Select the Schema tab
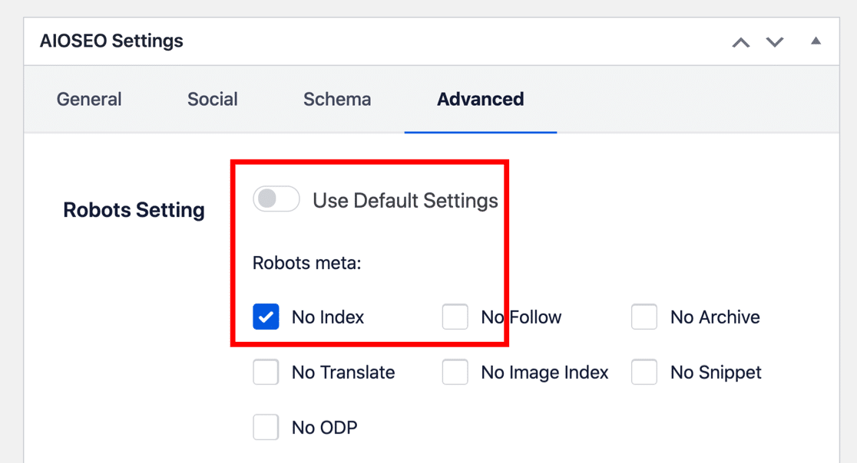The width and height of the screenshot is (857, 463). [337, 100]
